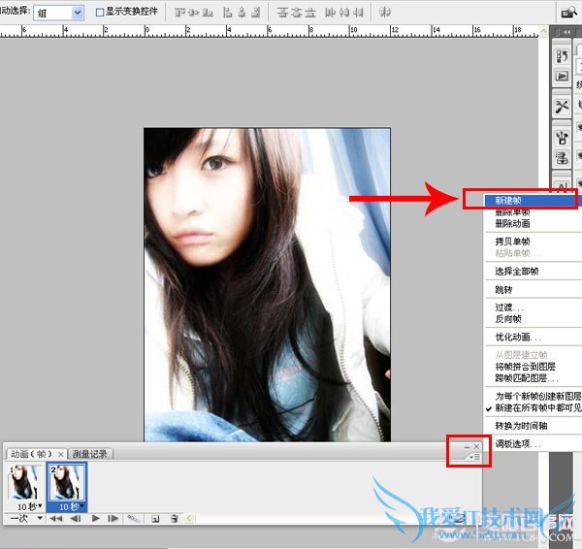The width and height of the screenshot is (582, 549).
Task: Click the Align right edges icon
Action: pos(255,13)
